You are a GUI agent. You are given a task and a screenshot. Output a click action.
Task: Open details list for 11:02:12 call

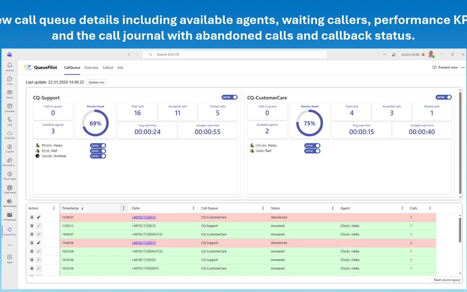[x=32, y=226]
